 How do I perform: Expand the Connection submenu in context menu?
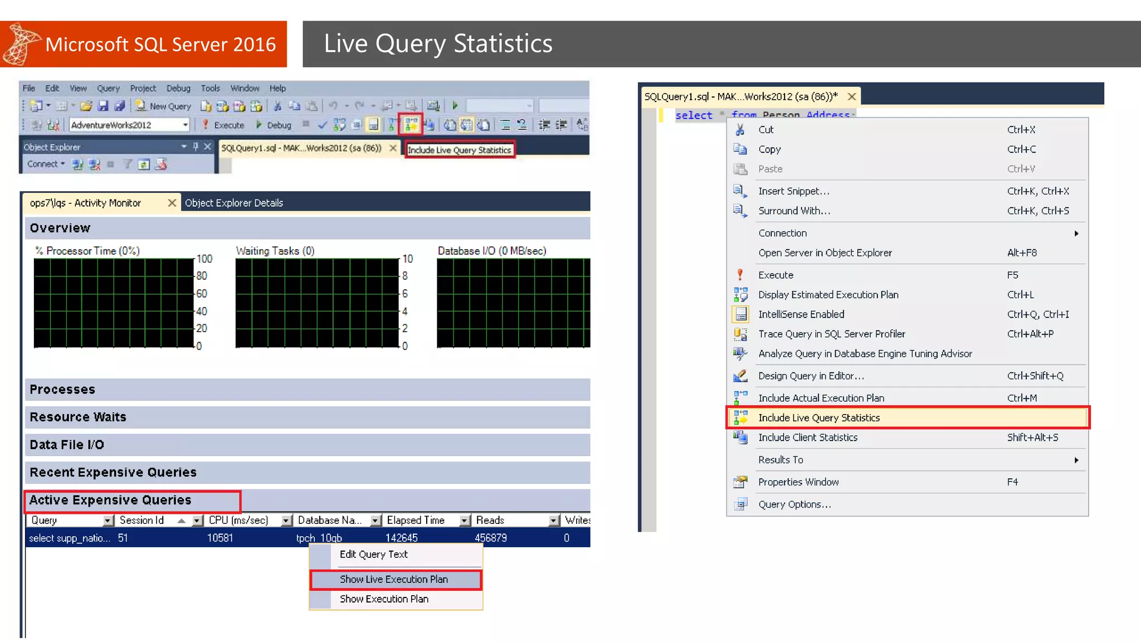click(908, 233)
